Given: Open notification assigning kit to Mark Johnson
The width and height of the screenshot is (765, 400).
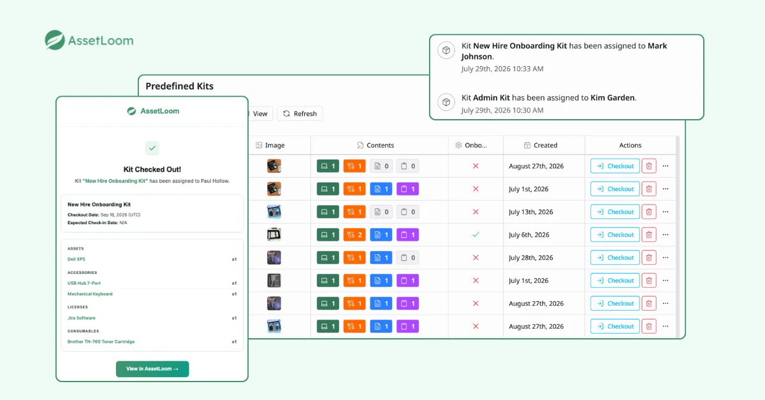Looking at the screenshot, I should 567,57.
